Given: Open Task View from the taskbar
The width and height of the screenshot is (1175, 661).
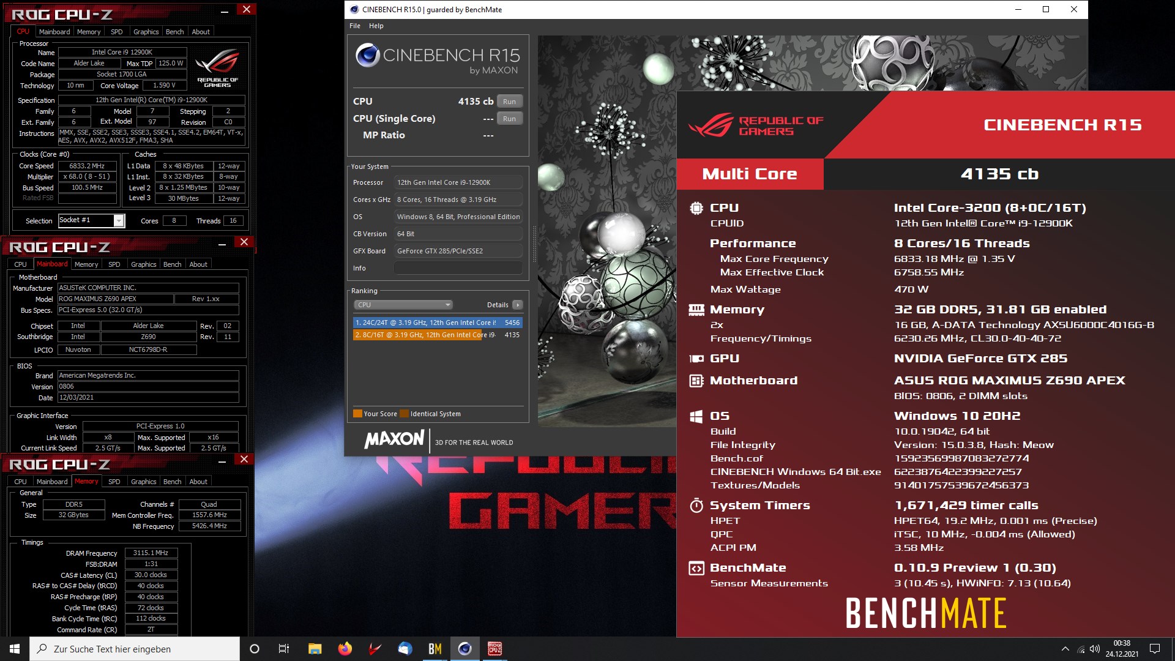Looking at the screenshot, I should [x=284, y=649].
